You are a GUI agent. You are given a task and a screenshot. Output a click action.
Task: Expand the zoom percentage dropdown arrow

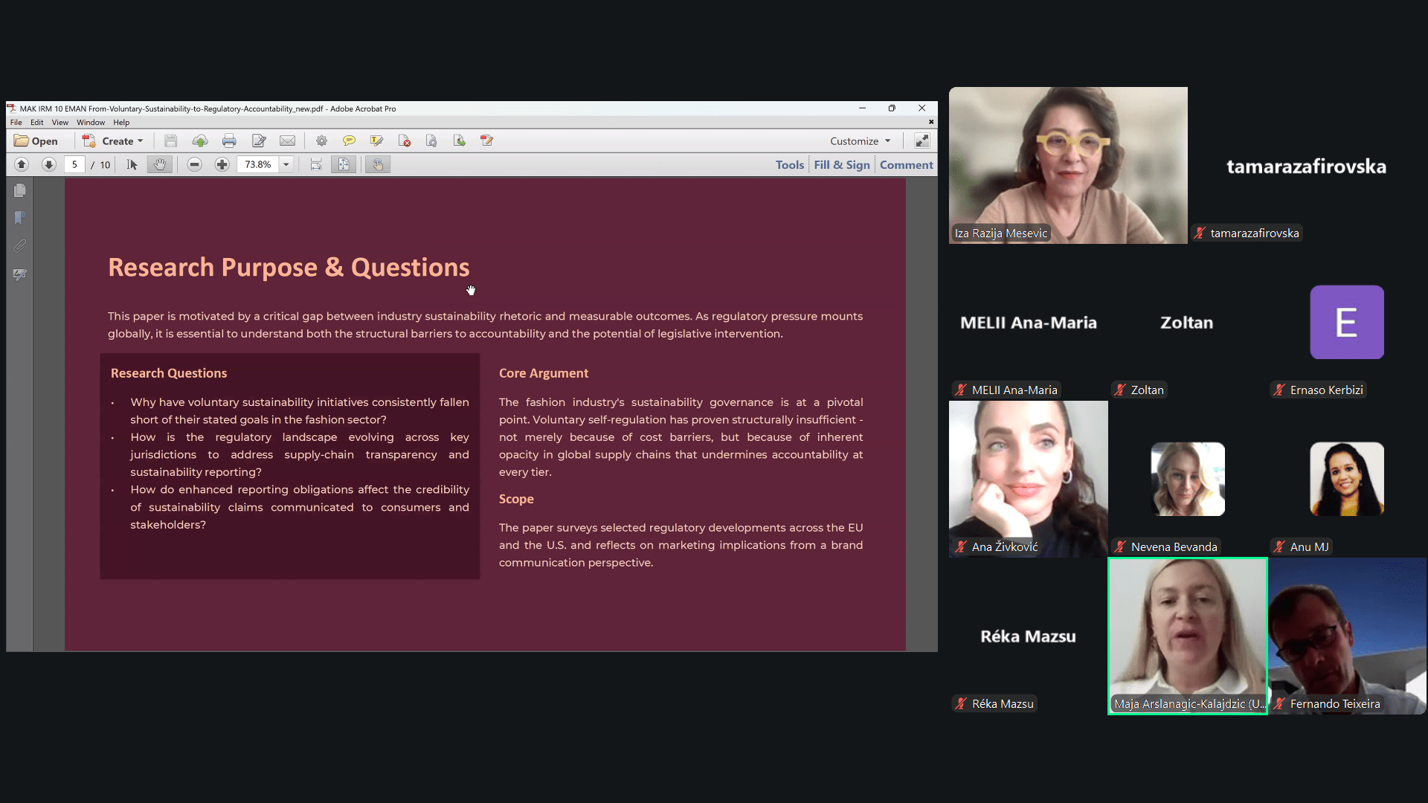click(x=286, y=164)
